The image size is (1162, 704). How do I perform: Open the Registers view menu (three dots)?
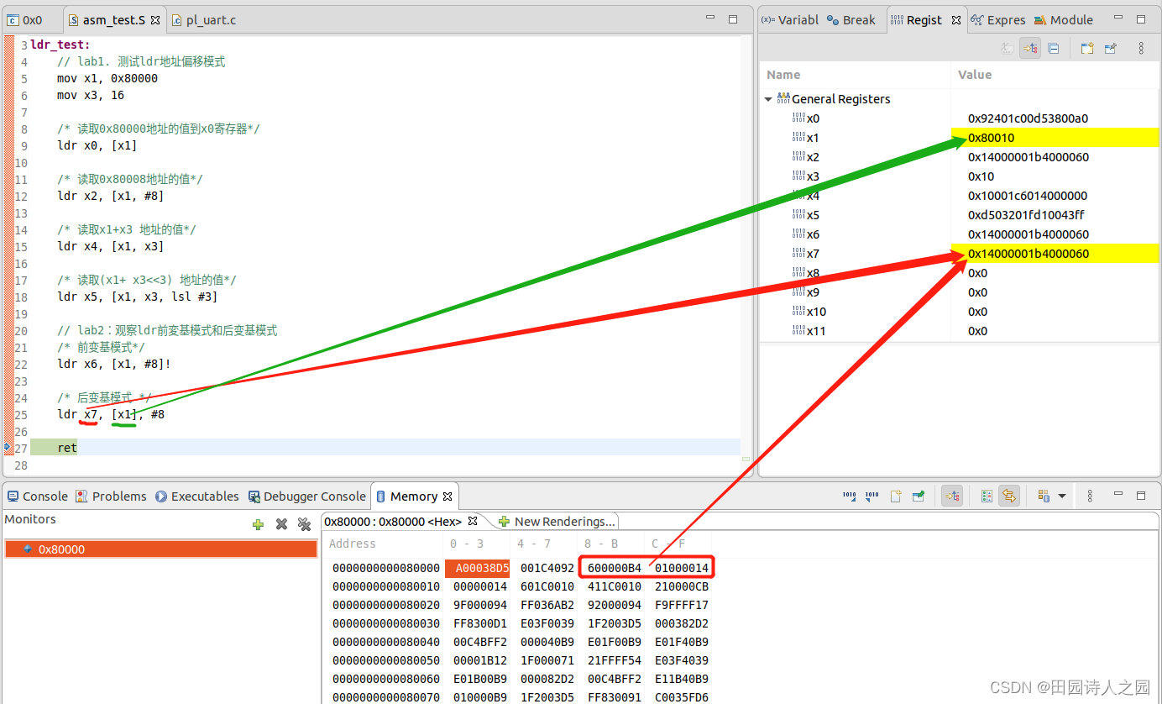[x=1141, y=49]
